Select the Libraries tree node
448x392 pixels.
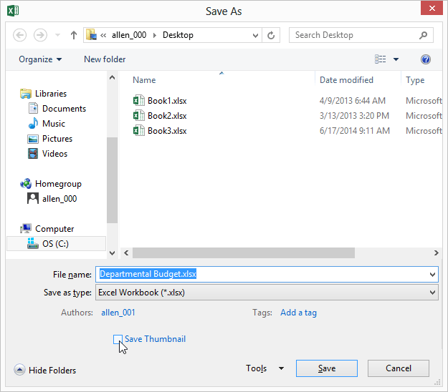click(51, 94)
